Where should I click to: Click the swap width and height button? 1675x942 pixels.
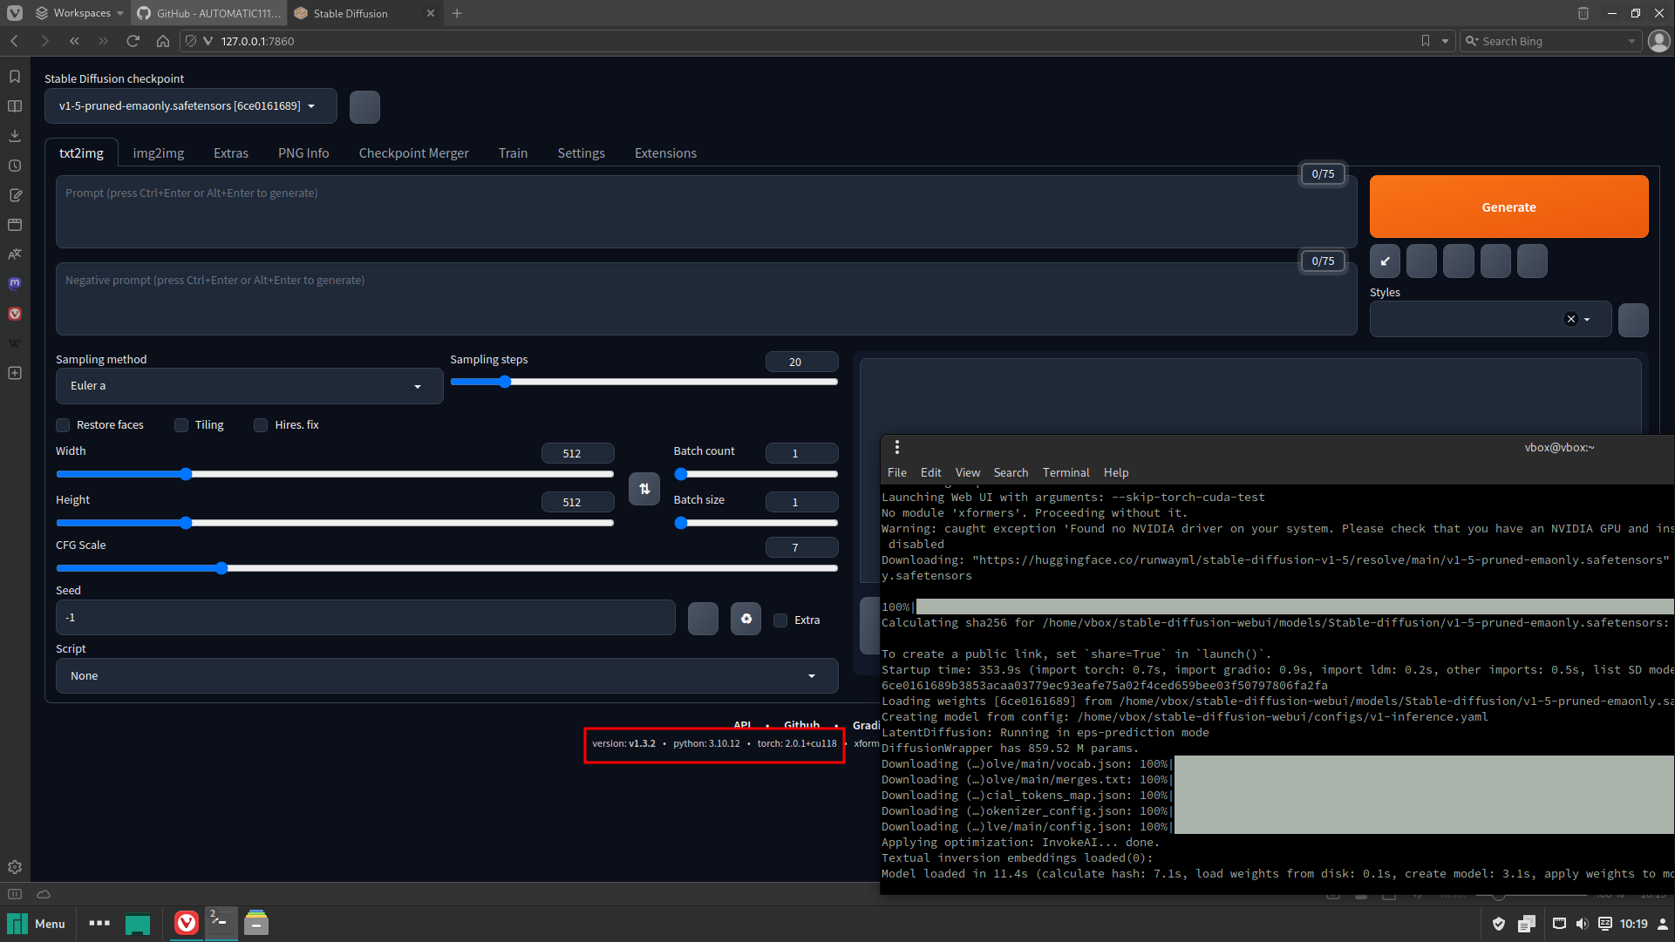[643, 489]
